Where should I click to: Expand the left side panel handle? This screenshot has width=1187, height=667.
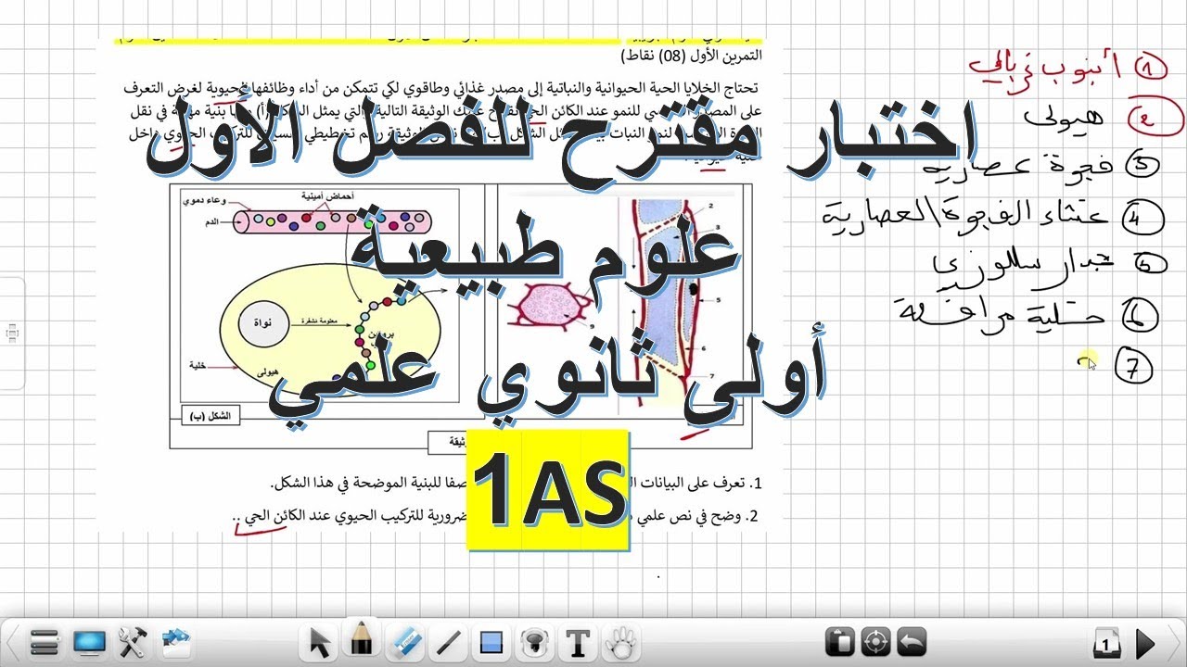pos(12,332)
